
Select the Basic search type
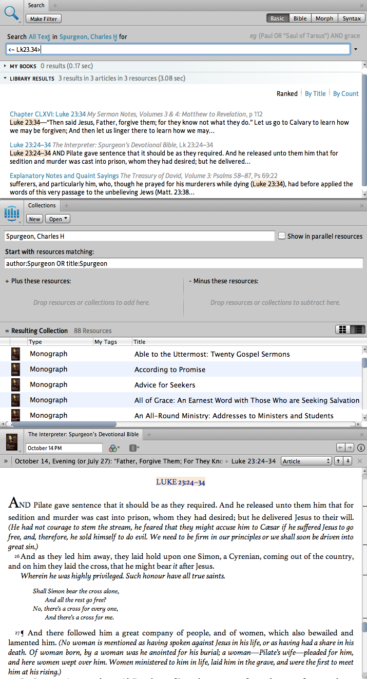coord(277,18)
